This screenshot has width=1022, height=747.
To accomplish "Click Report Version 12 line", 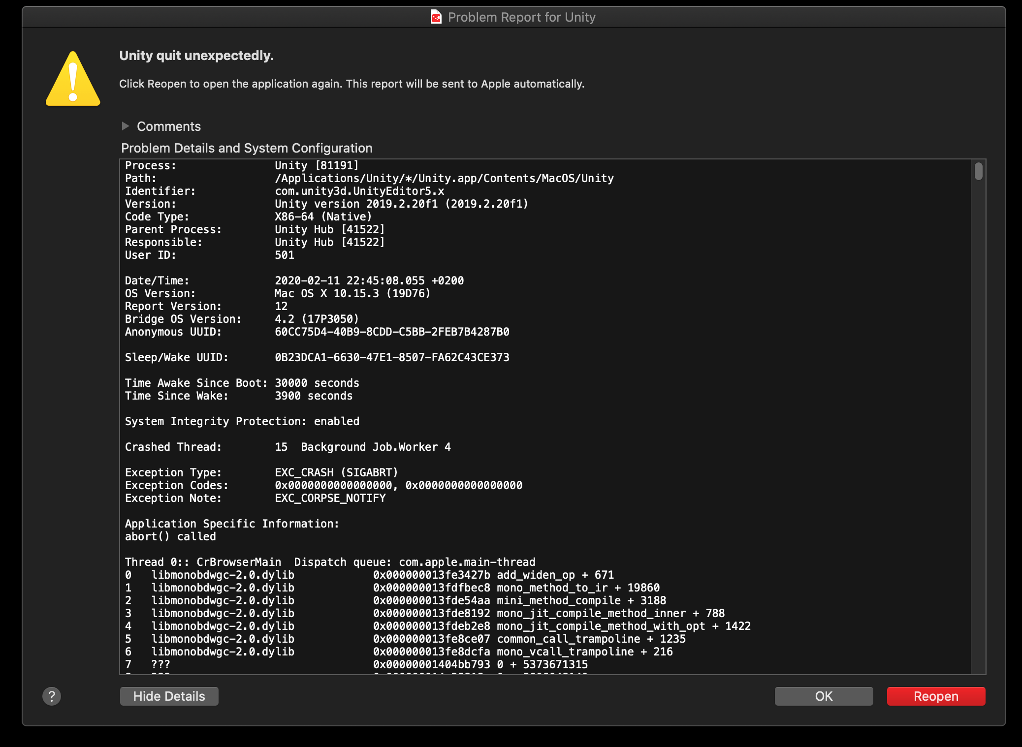I will coord(206,306).
